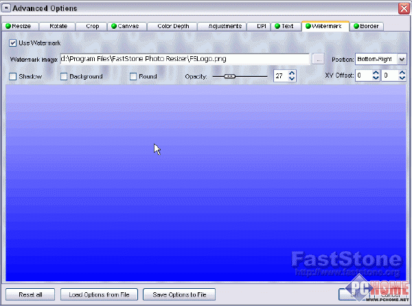Click Reset all button

click(x=30, y=294)
